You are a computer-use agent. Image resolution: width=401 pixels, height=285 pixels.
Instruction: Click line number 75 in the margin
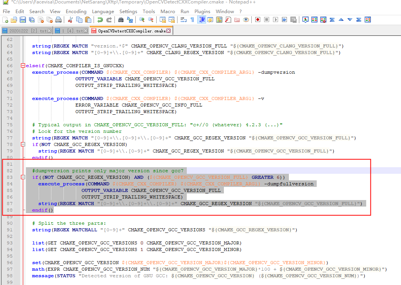pyautogui.click(x=10, y=125)
